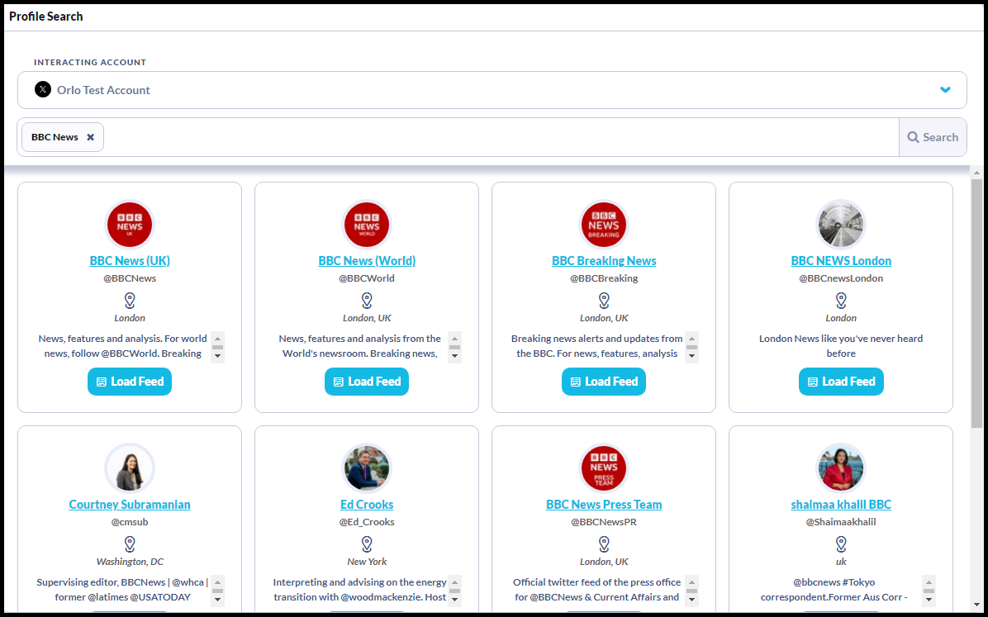988x617 pixels.
Task: Click the results list scroll-down arrow
Action: (976, 606)
